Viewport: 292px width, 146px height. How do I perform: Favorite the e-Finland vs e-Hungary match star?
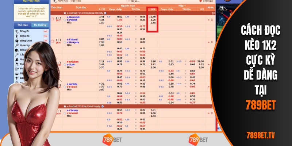point(65,42)
